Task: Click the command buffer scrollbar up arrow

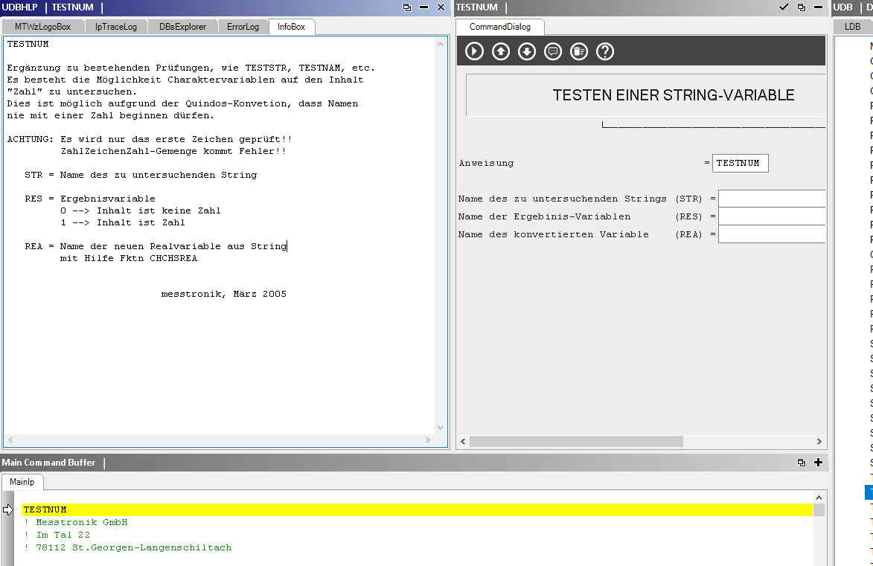Action: (x=819, y=498)
